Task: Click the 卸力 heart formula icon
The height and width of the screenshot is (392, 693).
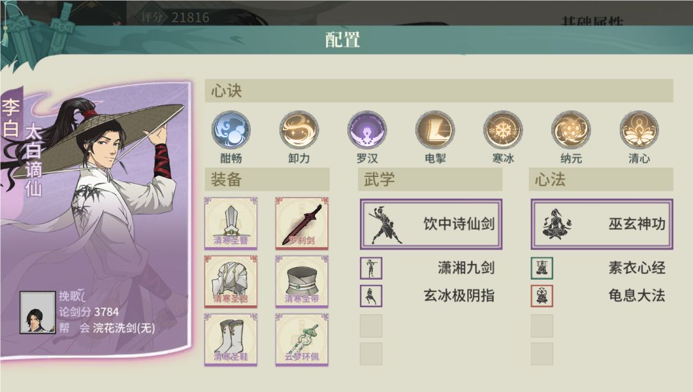Action: click(299, 130)
